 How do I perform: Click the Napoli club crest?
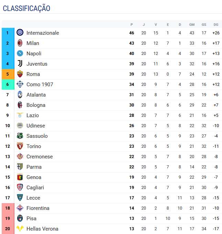pyautogui.click(x=20, y=54)
